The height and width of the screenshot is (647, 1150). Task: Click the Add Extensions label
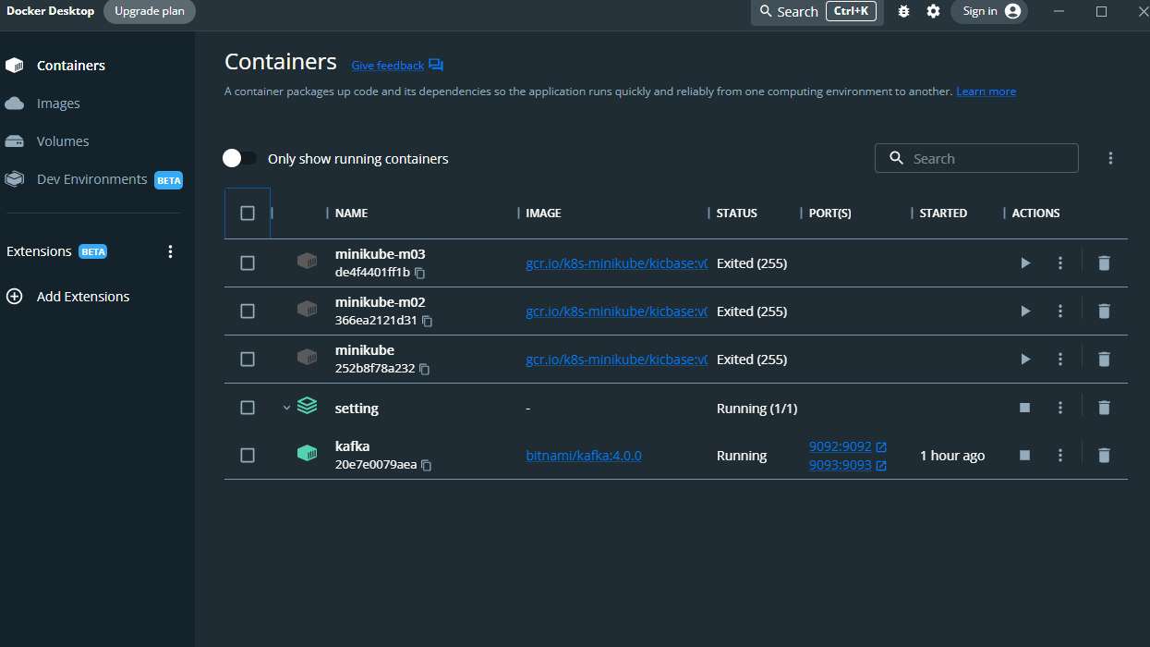(83, 297)
